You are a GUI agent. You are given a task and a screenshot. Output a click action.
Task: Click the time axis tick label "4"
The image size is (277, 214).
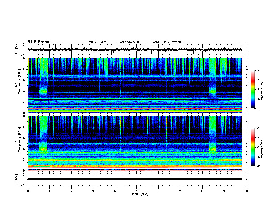[115, 191]
